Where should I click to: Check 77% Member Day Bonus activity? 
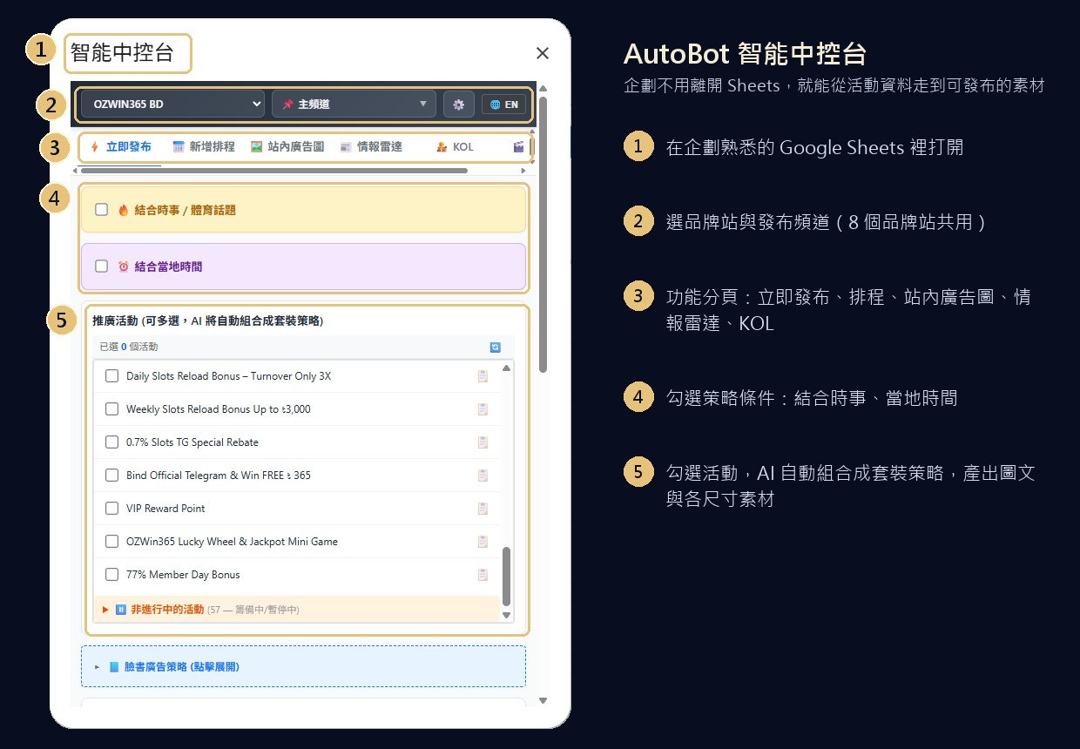click(x=111, y=575)
